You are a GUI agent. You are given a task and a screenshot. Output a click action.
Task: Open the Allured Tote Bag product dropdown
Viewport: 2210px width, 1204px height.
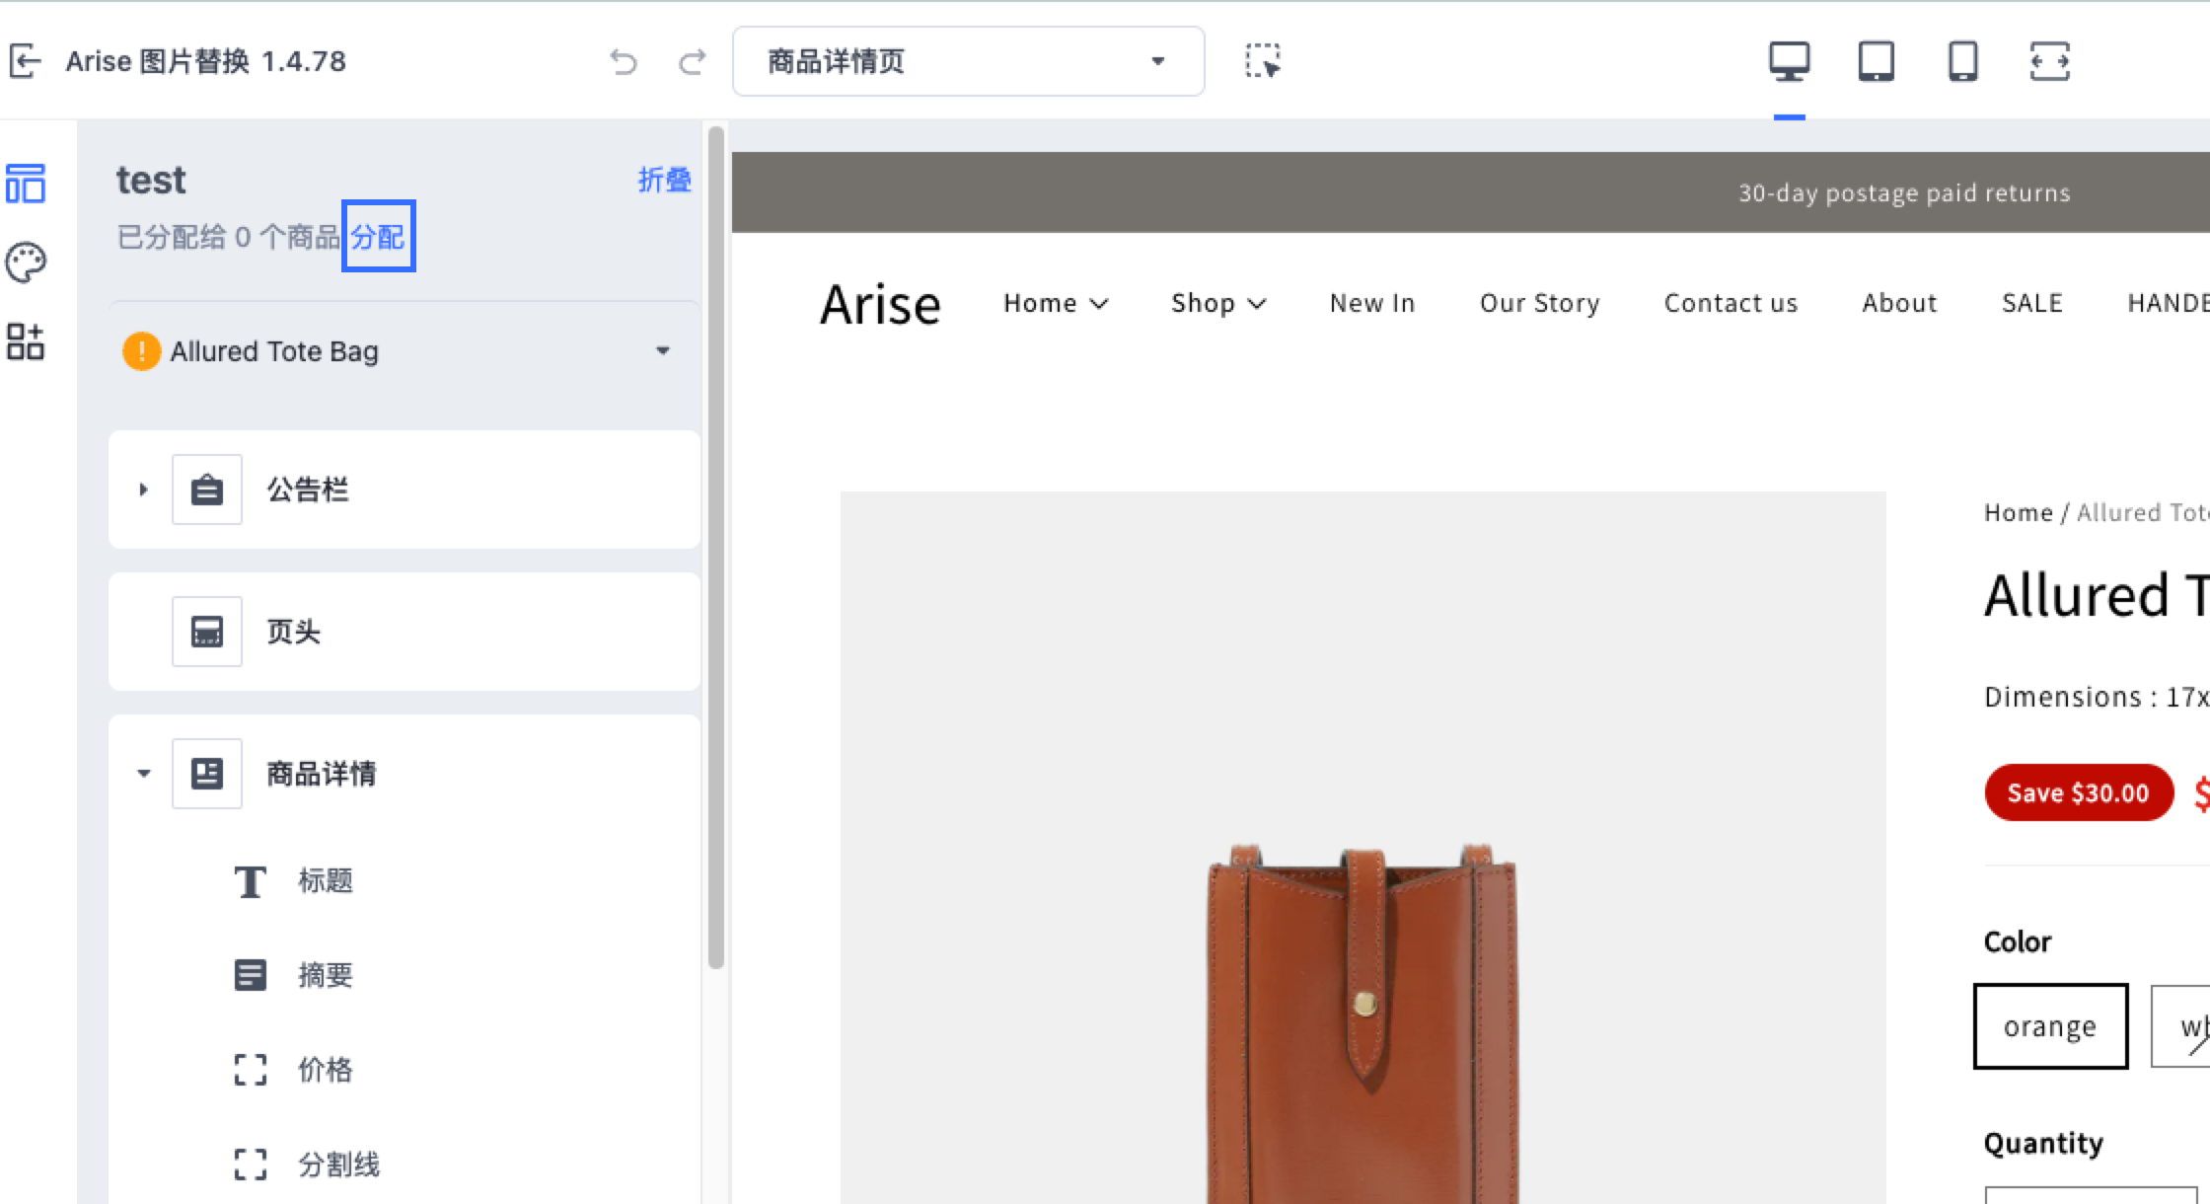[x=405, y=351]
